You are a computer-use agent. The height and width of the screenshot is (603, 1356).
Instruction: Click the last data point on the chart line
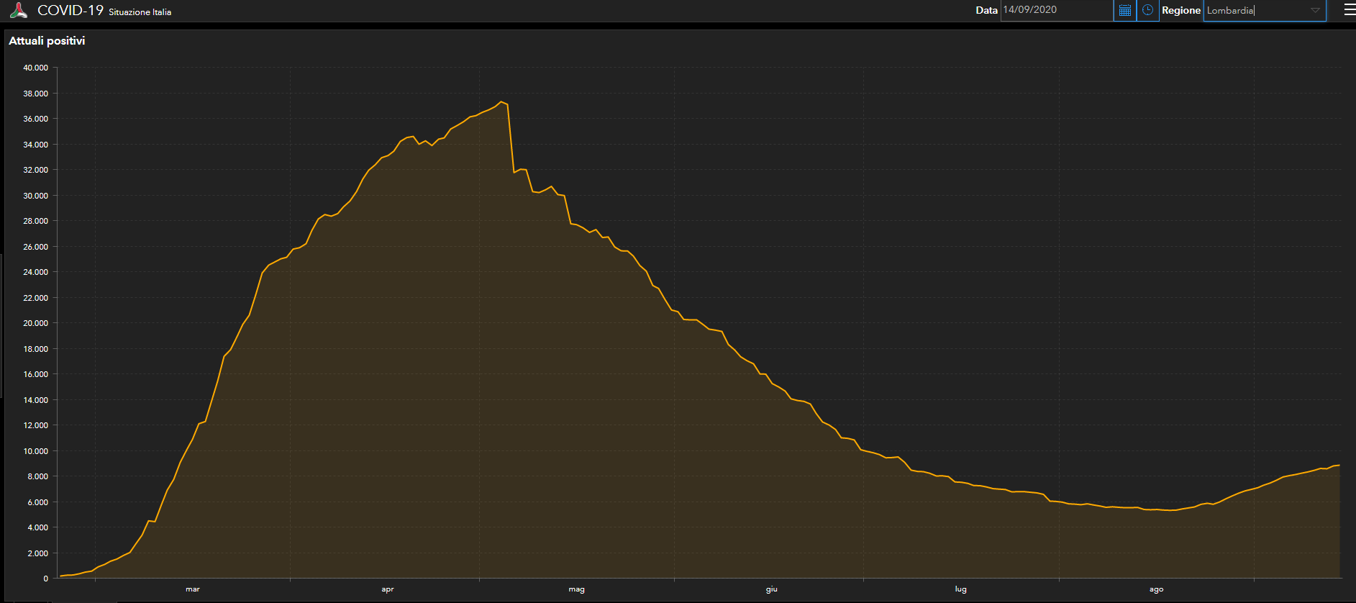pyautogui.click(x=1339, y=466)
